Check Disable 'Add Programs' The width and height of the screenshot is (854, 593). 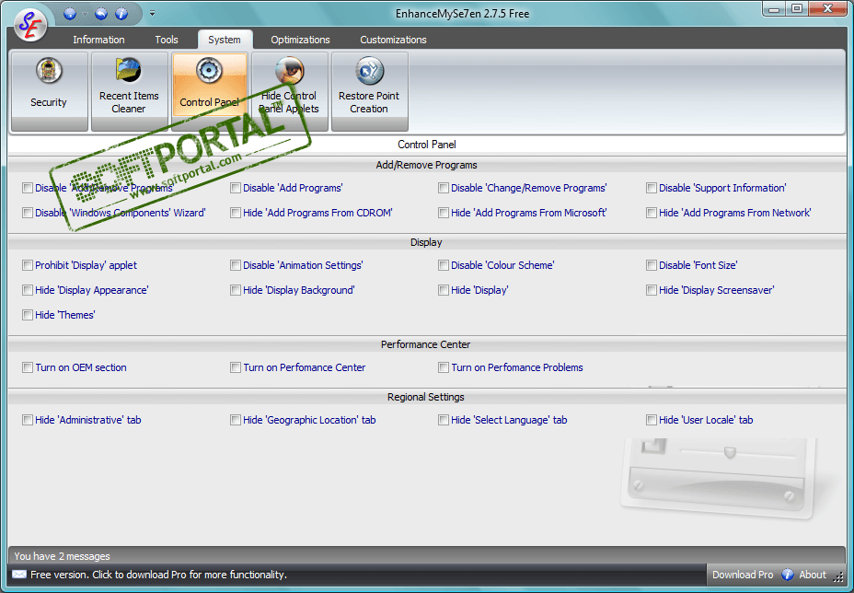pyautogui.click(x=236, y=188)
